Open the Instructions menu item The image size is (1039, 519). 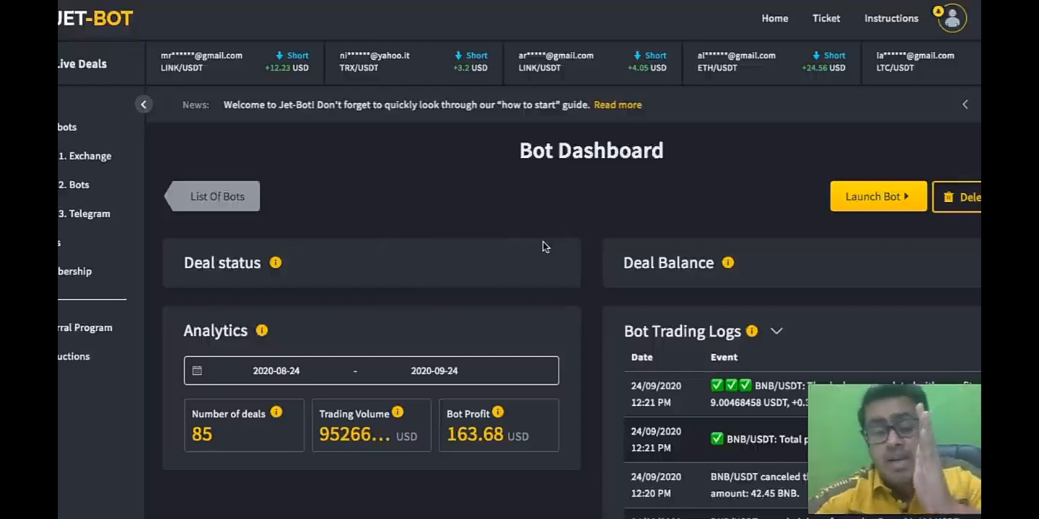(x=891, y=18)
